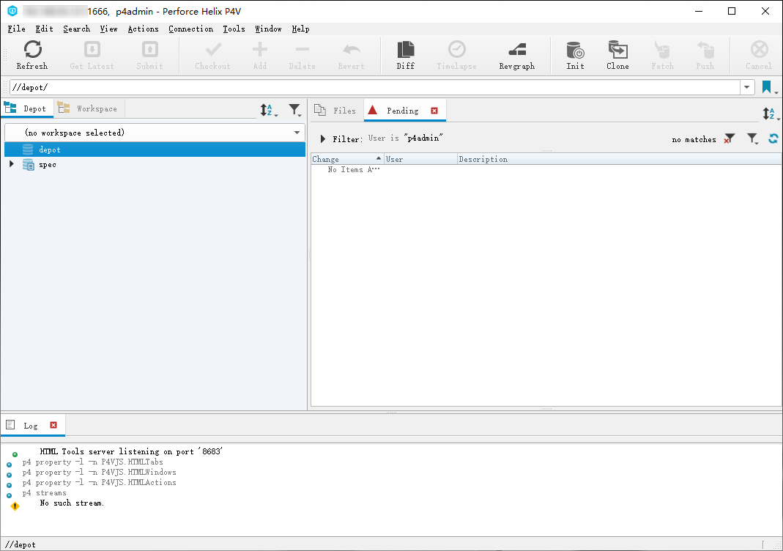Viewport: 783px width, 551px height.
Task: Click the sort icon in right pane
Action: [771, 114]
